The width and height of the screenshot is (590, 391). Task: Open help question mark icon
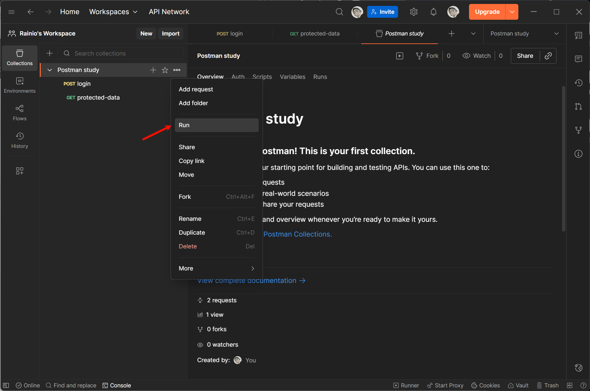tap(583, 385)
